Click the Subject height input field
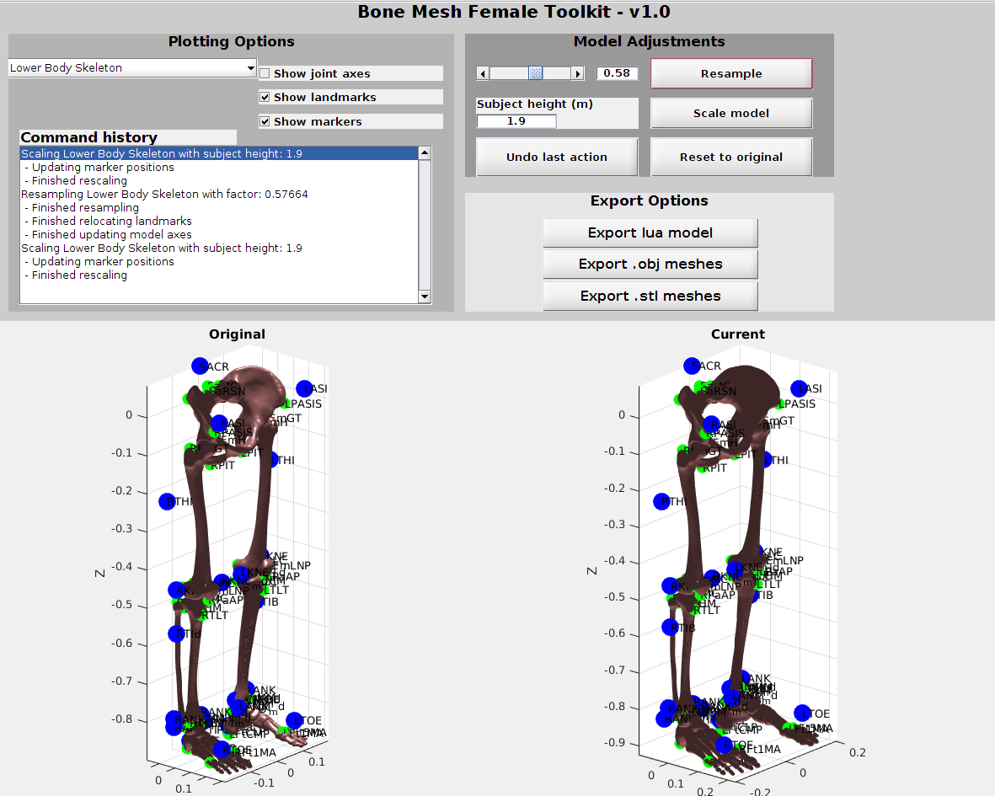Screen dimensions: 995x796 [516, 121]
